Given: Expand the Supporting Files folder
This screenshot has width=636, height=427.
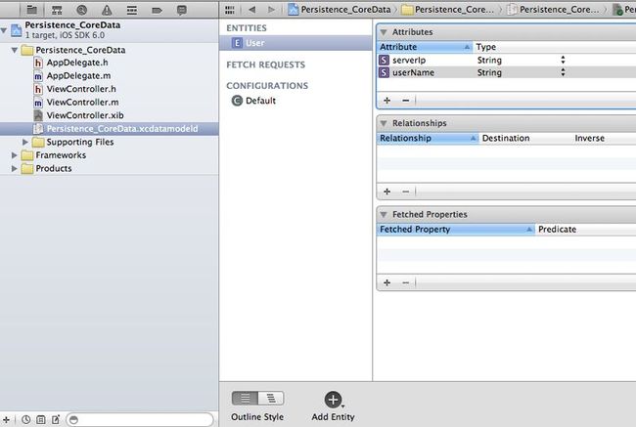Looking at the screenshot, I should [25, 142].
